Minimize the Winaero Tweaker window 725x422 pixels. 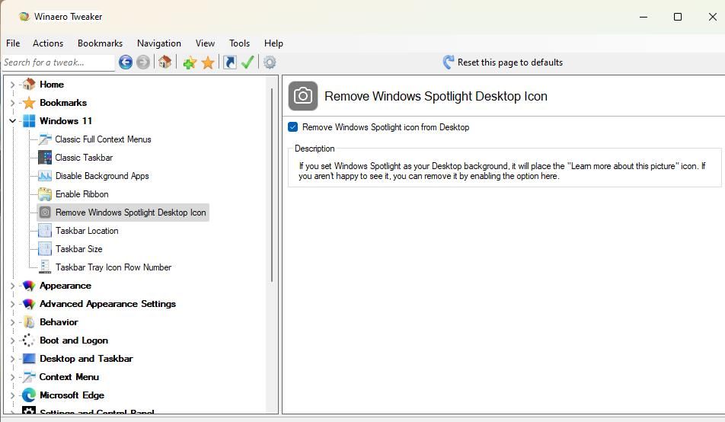pos(644,17)
